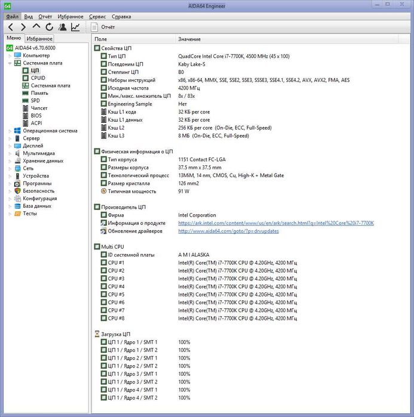The image size is (414, 417).
Task: Select Сеть in the tree
Action: [x=24, y=168]
